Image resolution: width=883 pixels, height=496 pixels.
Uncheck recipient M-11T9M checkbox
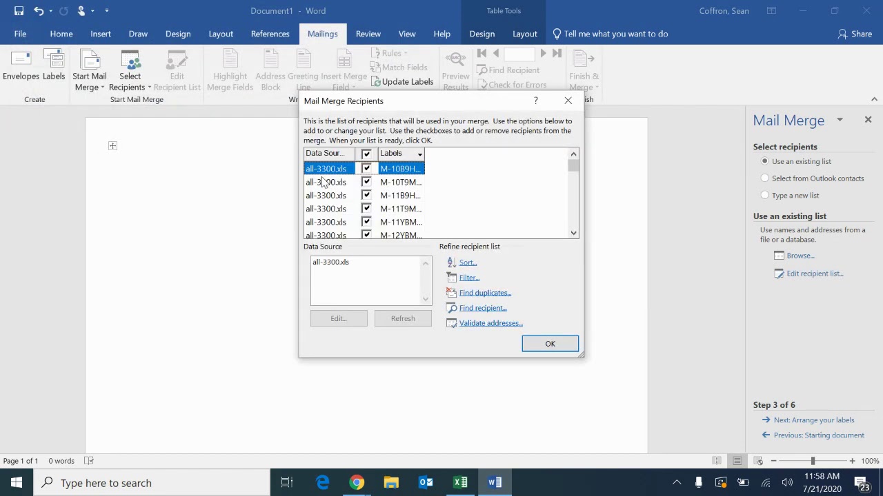[366, 209]
